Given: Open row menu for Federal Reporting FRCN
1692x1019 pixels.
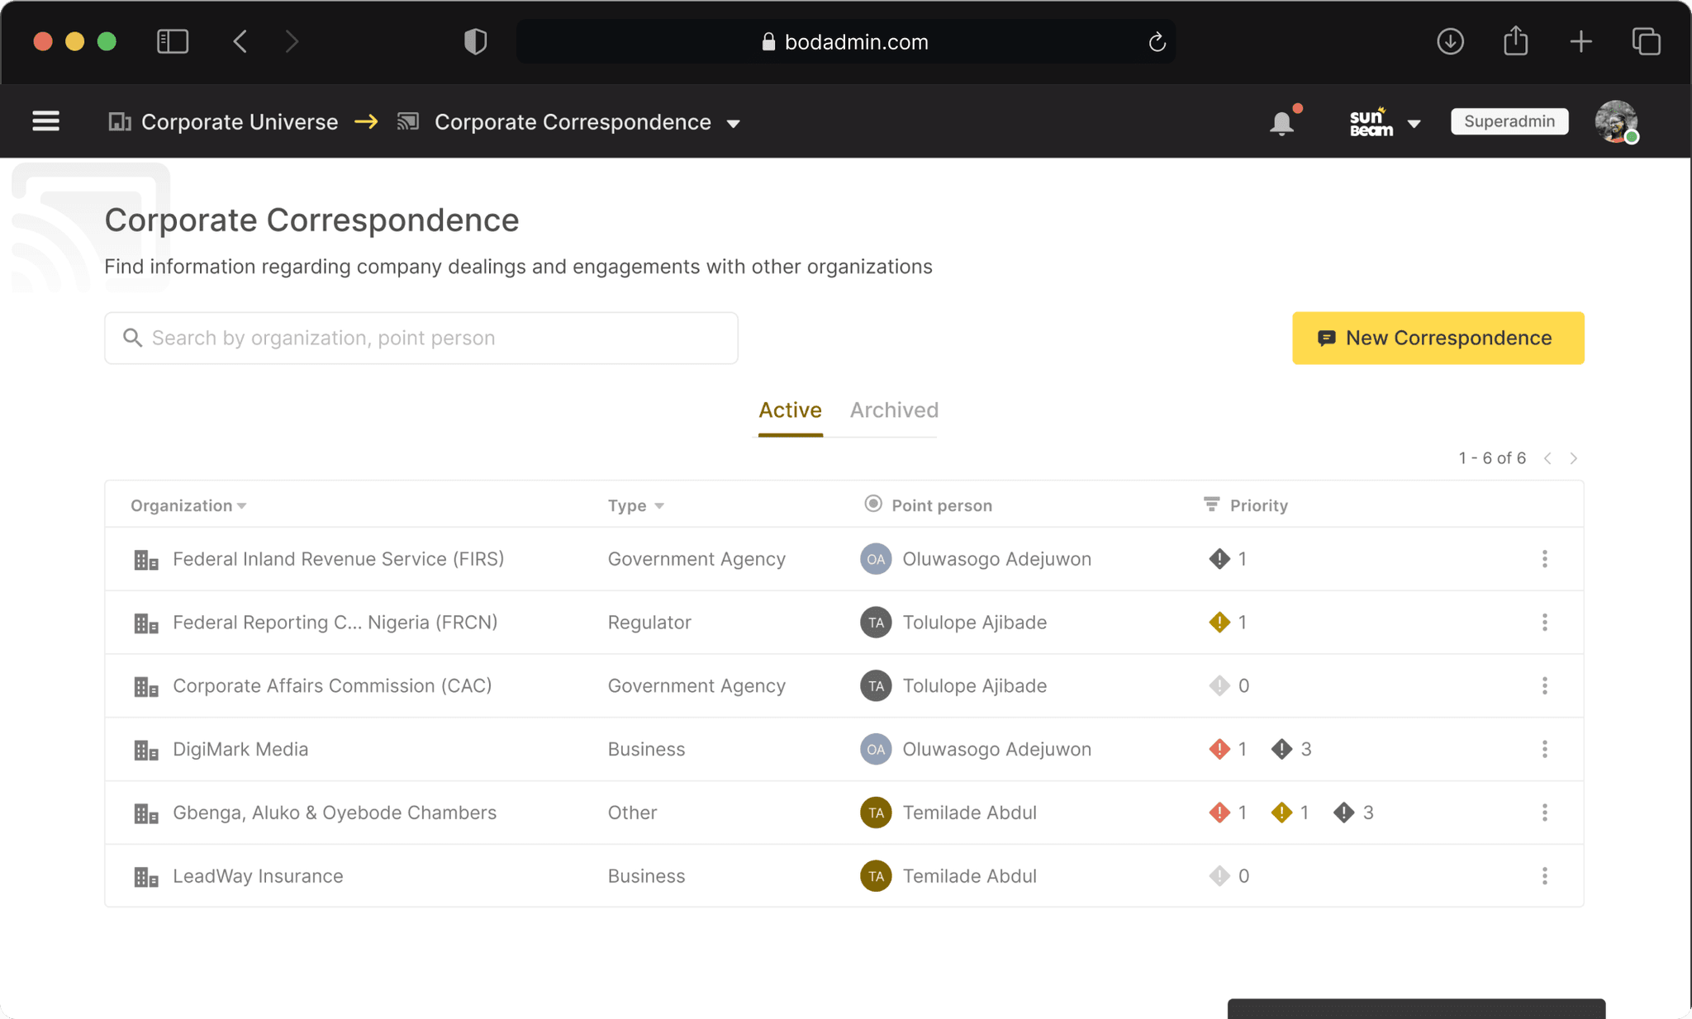Looking at the screenshot, I should 1544,623.
